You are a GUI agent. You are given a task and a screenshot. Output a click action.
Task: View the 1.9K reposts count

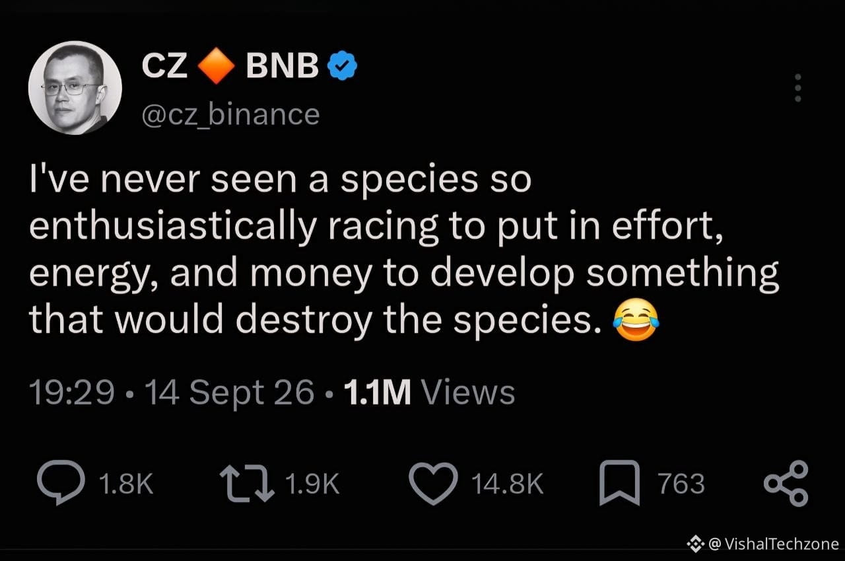[312, 484]
